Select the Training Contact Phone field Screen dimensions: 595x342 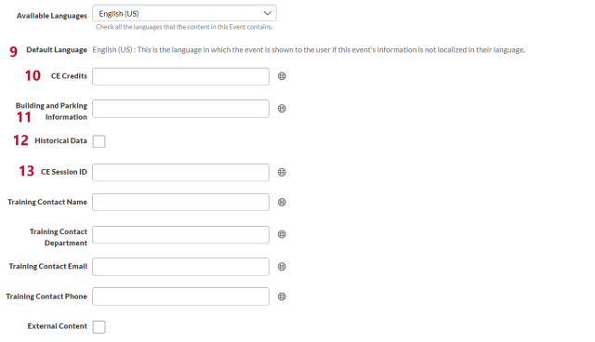(180, 296)
